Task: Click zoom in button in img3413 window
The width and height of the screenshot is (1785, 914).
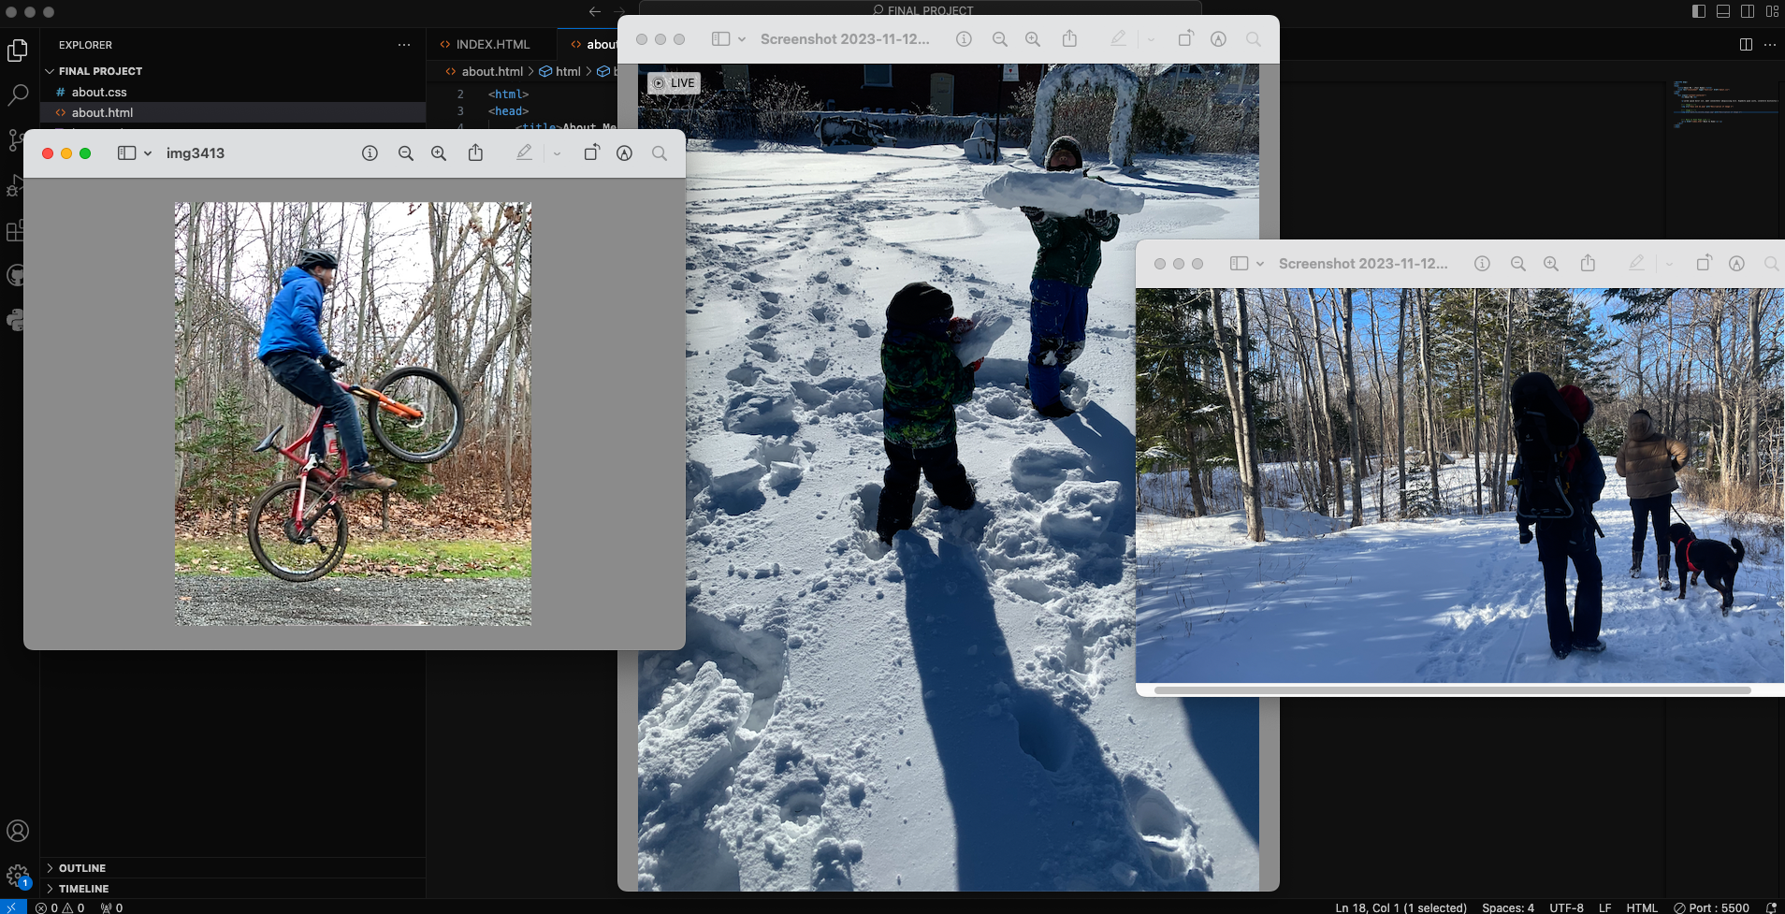Action: point(439,153)
